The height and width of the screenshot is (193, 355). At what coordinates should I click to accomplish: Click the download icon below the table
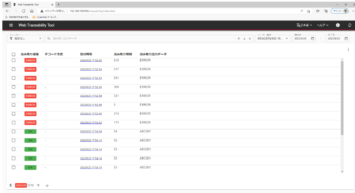pyautogui.click(x=10, y=185)
